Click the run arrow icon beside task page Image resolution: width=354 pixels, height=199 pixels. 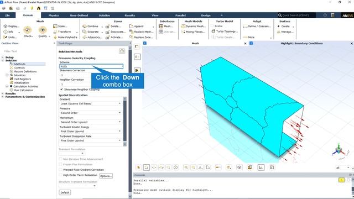[137, 70]
